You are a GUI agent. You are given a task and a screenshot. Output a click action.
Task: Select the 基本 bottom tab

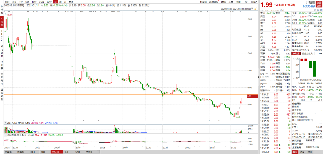(x=295, y=152)
